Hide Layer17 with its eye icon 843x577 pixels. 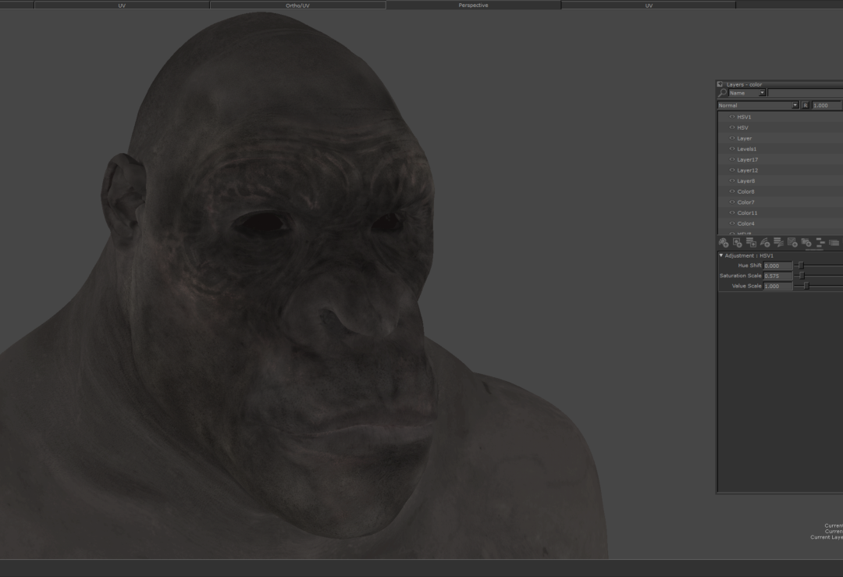pos(731,160)
